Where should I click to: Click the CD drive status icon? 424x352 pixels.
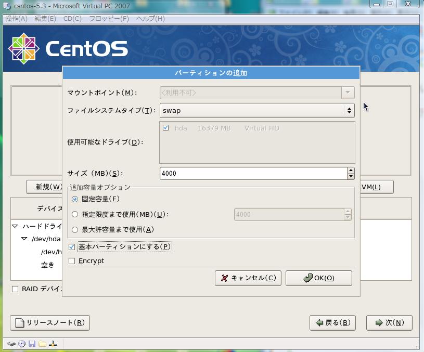tap(22, 344)
